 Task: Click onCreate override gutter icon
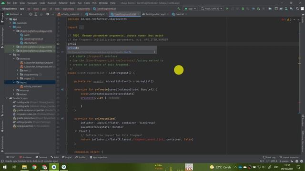click(62, 90)
